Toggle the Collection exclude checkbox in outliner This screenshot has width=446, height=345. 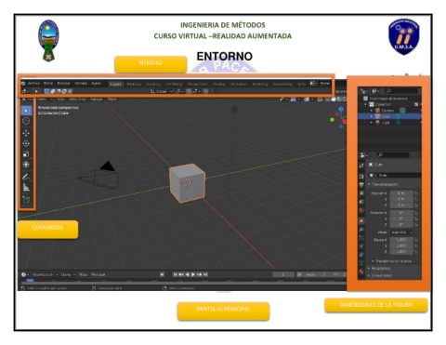416,104
